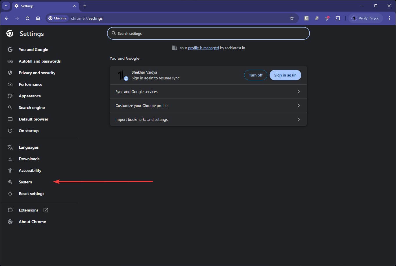This screenshot has height=266, width=396.
Task: Open the Downloads arrow icon in sidebar
Action: (x=10, y=158)
